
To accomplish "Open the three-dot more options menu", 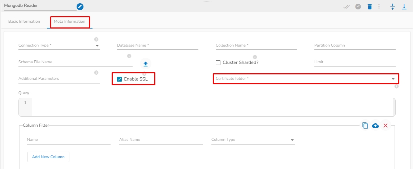I will [x=379, y=7].
